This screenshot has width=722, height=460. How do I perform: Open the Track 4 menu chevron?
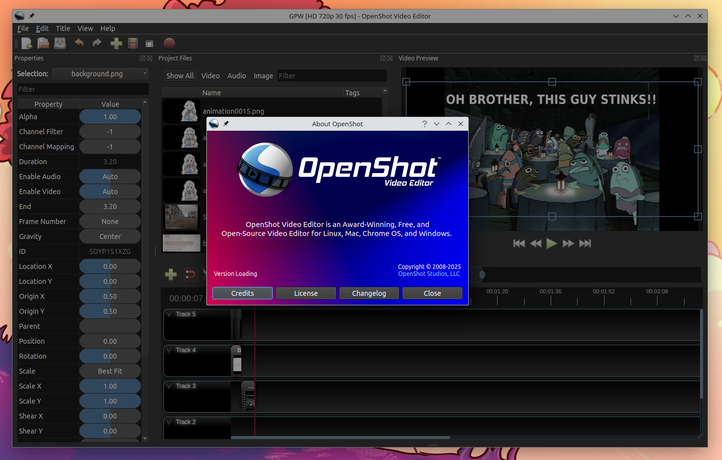(168, 350)
